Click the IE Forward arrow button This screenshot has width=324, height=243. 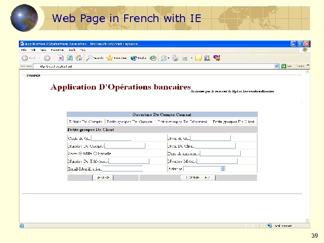coord(47,58)
